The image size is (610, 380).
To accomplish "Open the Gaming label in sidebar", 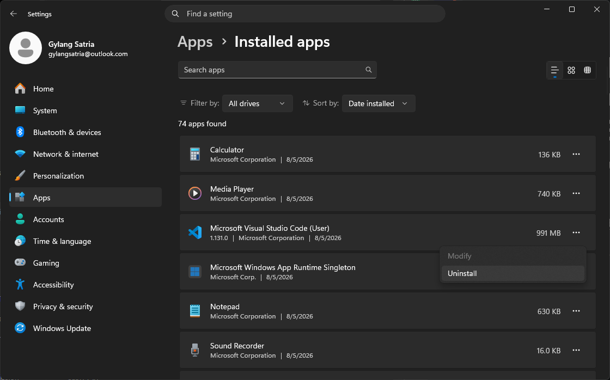I will 46,263.
